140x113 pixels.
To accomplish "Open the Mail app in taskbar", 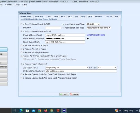I will tap(33, 110).
